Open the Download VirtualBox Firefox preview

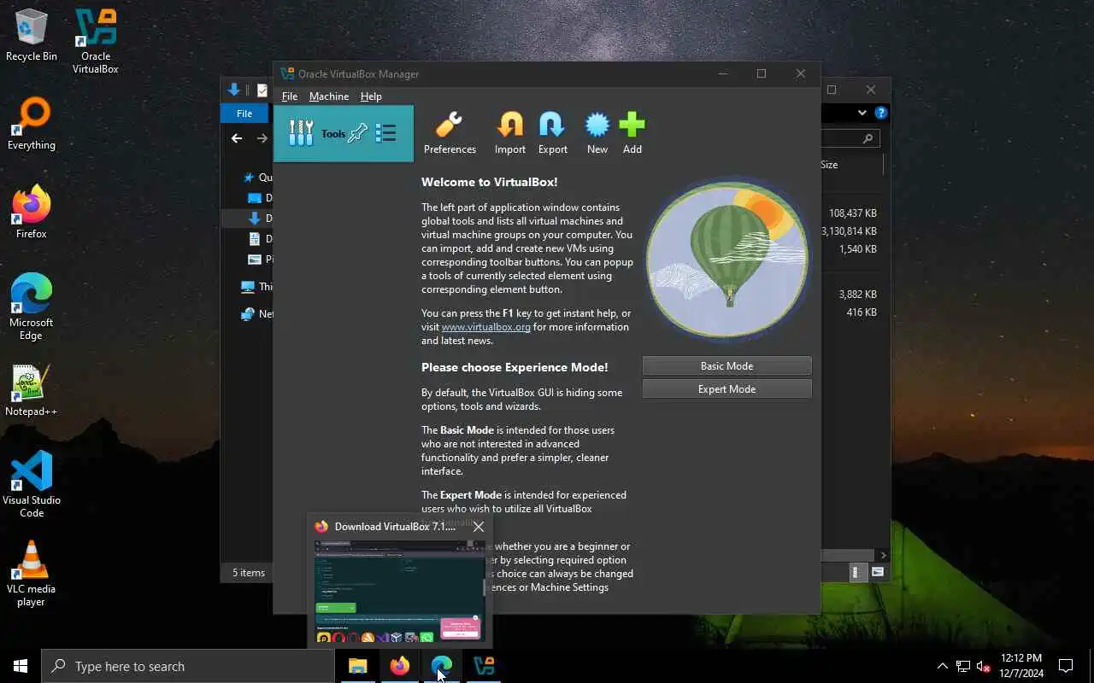click(x=400, y=591)
